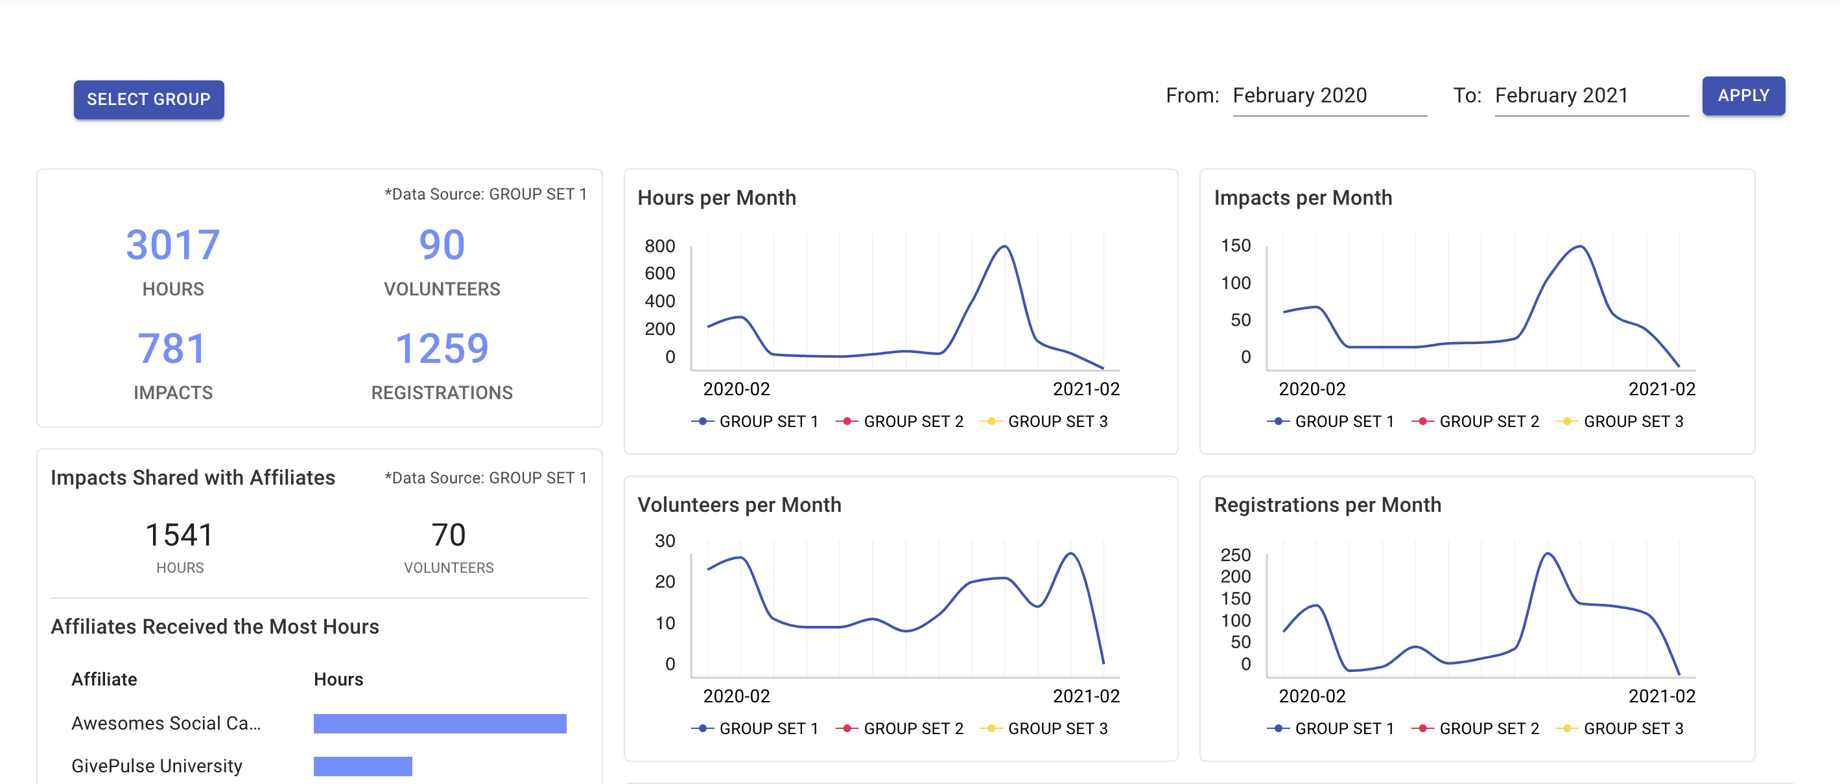Toggle GROUP SET 2 in Volunteers per Month legend

pyautogui.click(x=899, y=728)
